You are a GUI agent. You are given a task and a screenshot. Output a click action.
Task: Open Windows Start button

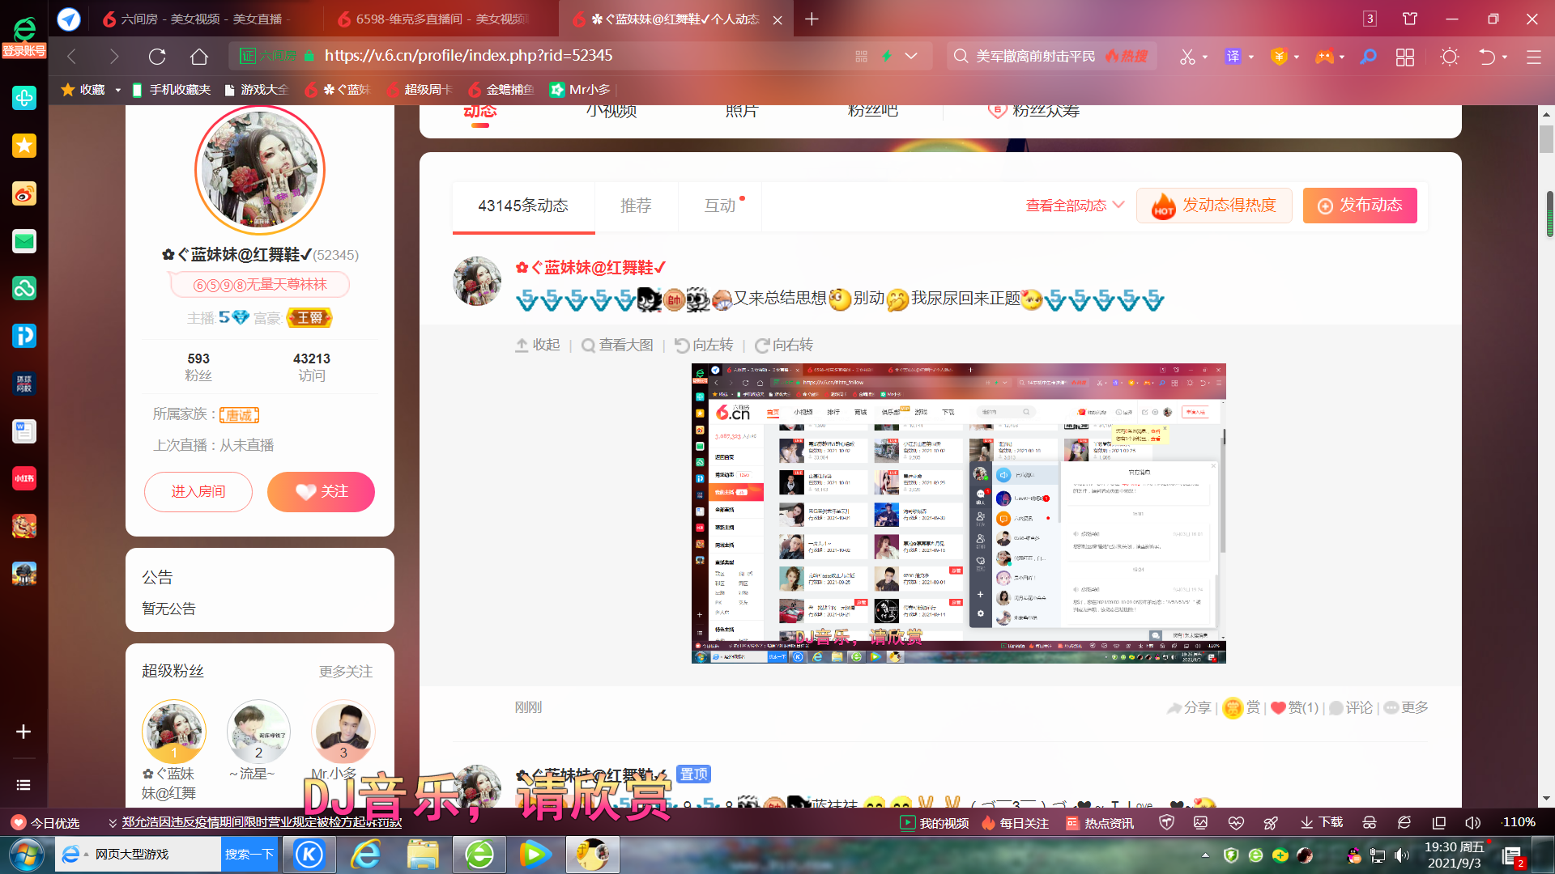tap(26, 855)
